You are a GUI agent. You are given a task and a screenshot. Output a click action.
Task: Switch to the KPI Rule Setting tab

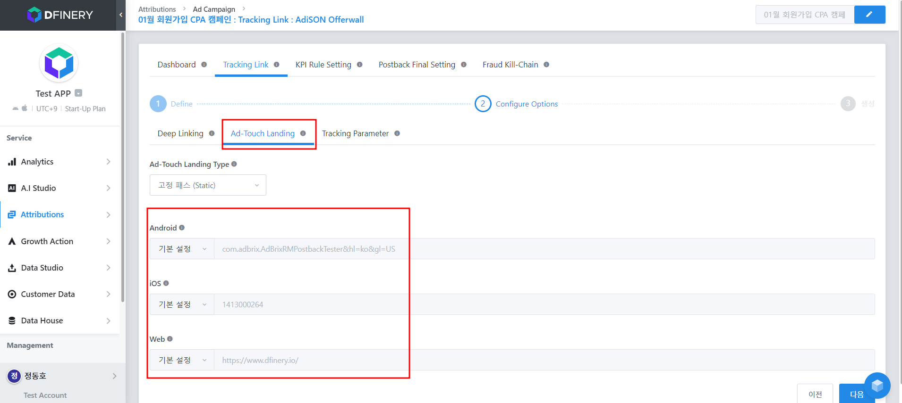(323, 65)
